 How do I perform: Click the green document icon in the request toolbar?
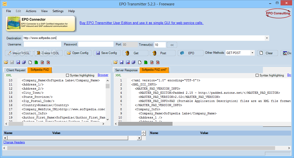coord(36,62)
